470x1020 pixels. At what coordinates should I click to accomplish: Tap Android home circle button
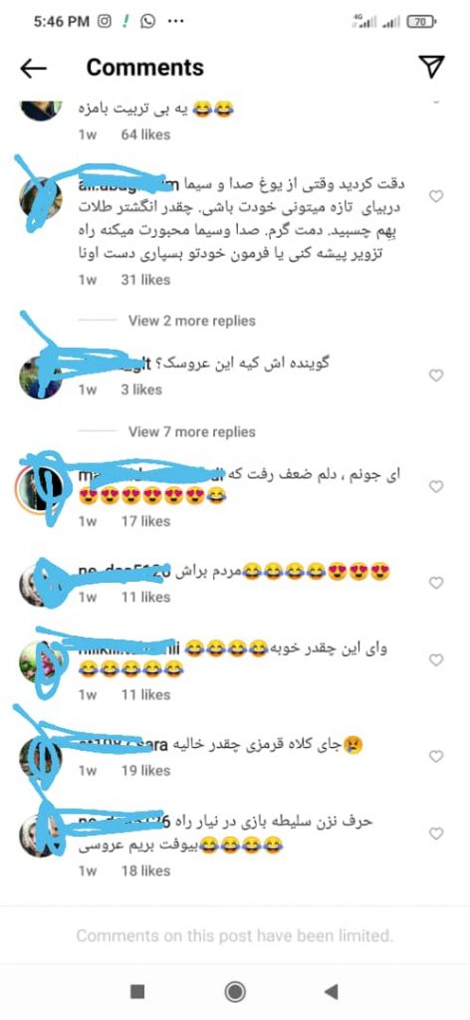[235, 991]
